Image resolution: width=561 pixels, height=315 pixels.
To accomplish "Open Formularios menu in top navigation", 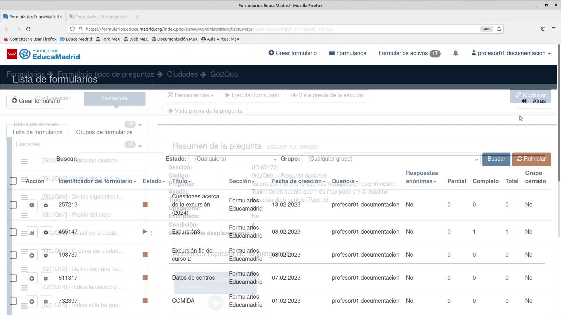I will click(x=347, y=53).
